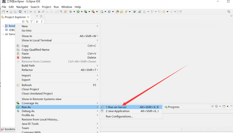This screenshot has height=133, width=233.
Task: Open Project Explorer view menu dots
Action: [42, 21]
